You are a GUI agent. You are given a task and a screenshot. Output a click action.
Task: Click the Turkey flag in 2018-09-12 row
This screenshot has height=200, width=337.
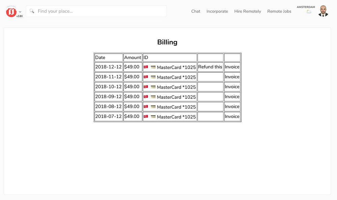click(x=146, y=97)
